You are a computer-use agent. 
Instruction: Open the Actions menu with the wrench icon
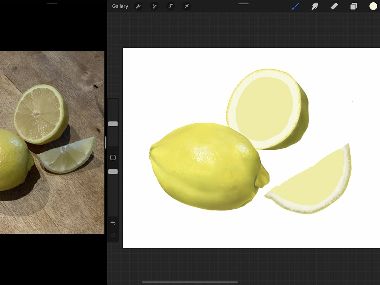point(138,6)
